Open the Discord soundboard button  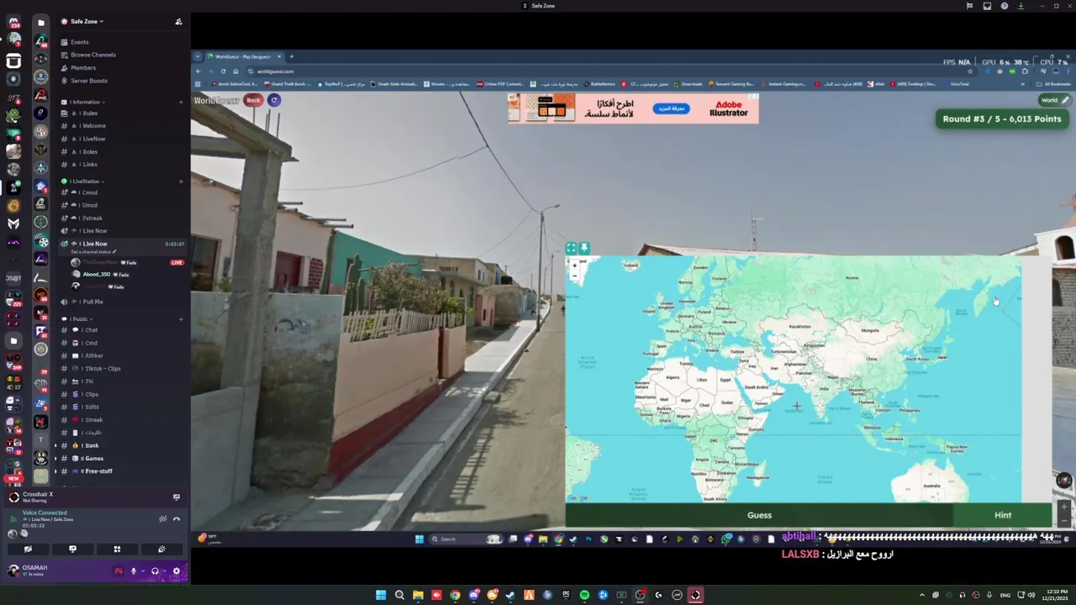(161, 549)
